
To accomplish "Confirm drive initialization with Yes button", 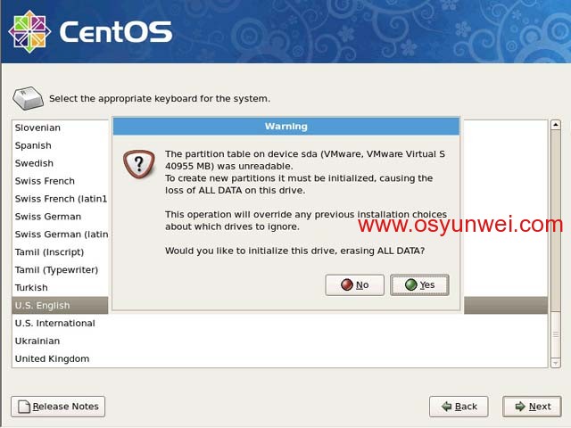I will [x=419, y=284].
